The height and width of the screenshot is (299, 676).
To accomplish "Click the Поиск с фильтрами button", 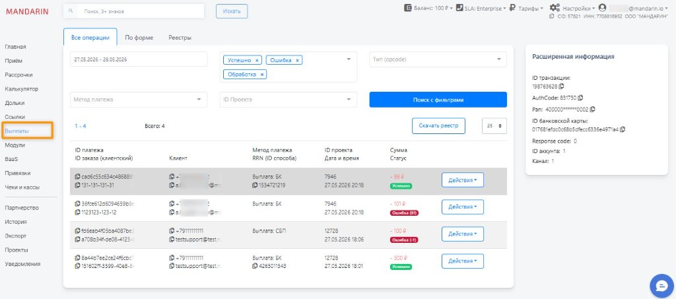I will [x=438, y=100].
